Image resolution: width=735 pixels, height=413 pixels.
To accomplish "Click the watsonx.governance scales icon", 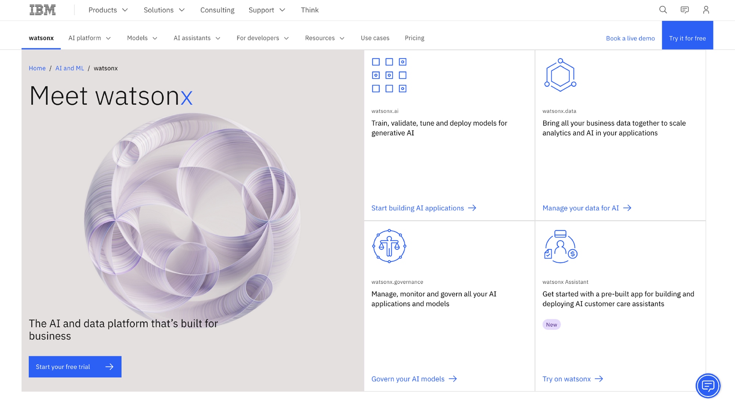I will [x=389, y=246].
